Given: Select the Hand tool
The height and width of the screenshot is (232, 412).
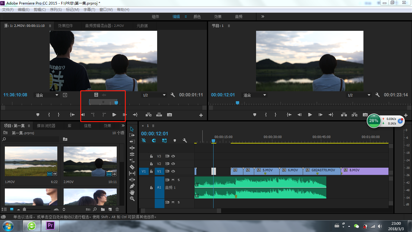Looking at the screenshot, I should pyautogui.click(x=132, y=192).
